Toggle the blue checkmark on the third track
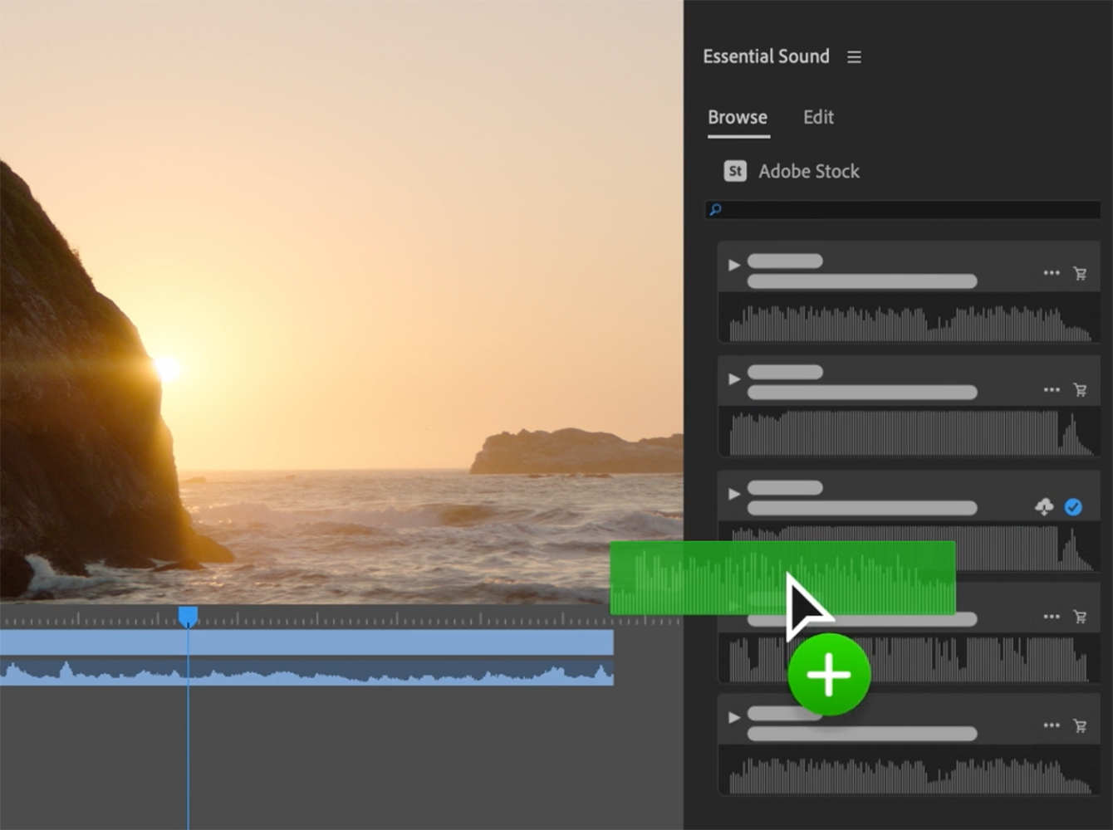 1073,506
